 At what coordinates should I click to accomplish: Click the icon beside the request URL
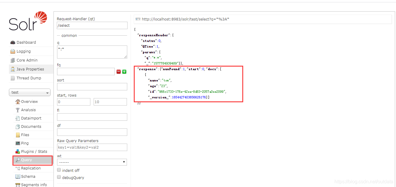tap(138, 19)
